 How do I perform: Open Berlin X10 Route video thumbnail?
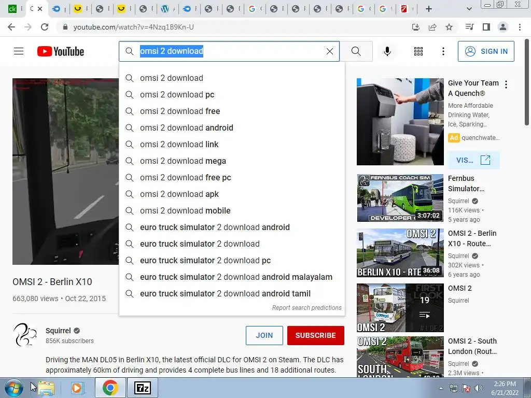(400, 253)
